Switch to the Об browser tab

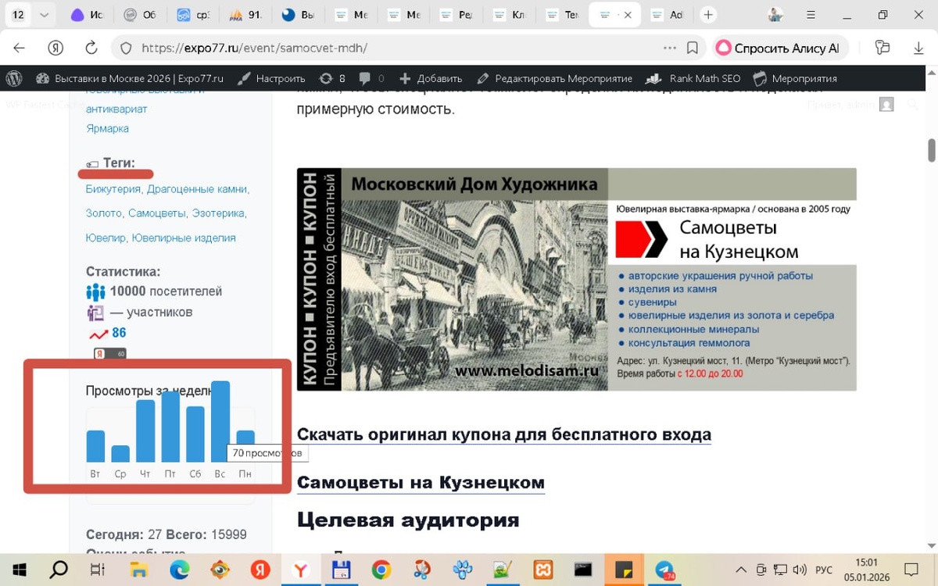pyautogui.click(x=139, y=15)
